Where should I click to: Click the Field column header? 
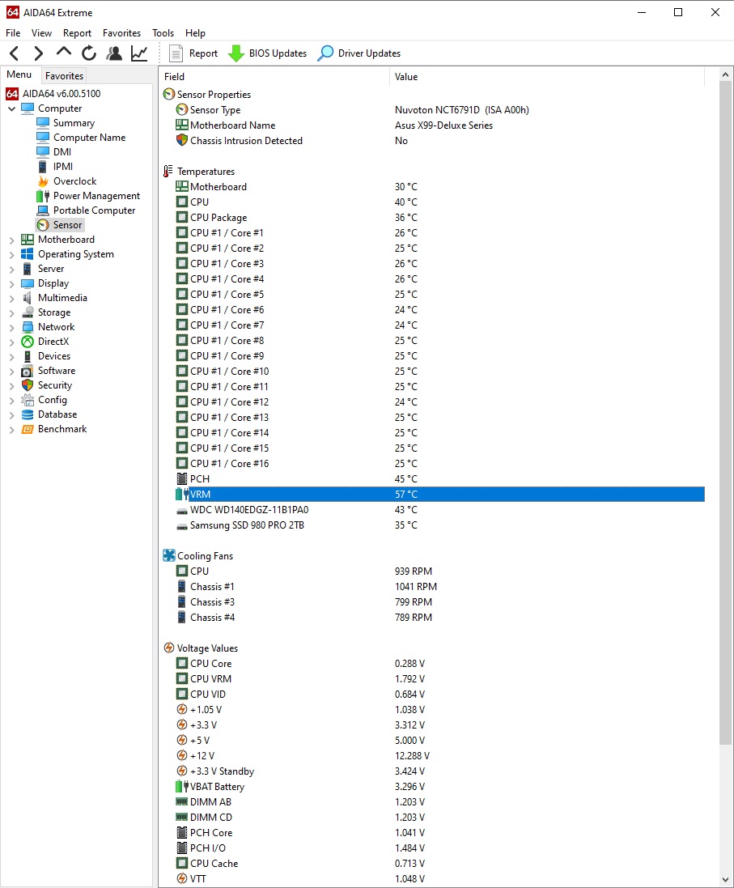pyautogui.click(x=274, y=76)
